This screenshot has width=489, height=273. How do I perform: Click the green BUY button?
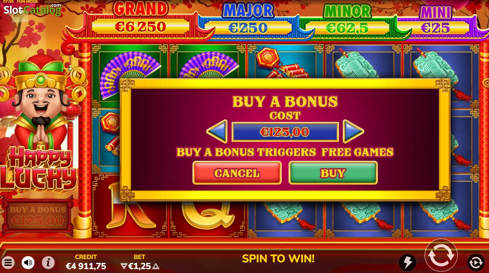(333, 173)
